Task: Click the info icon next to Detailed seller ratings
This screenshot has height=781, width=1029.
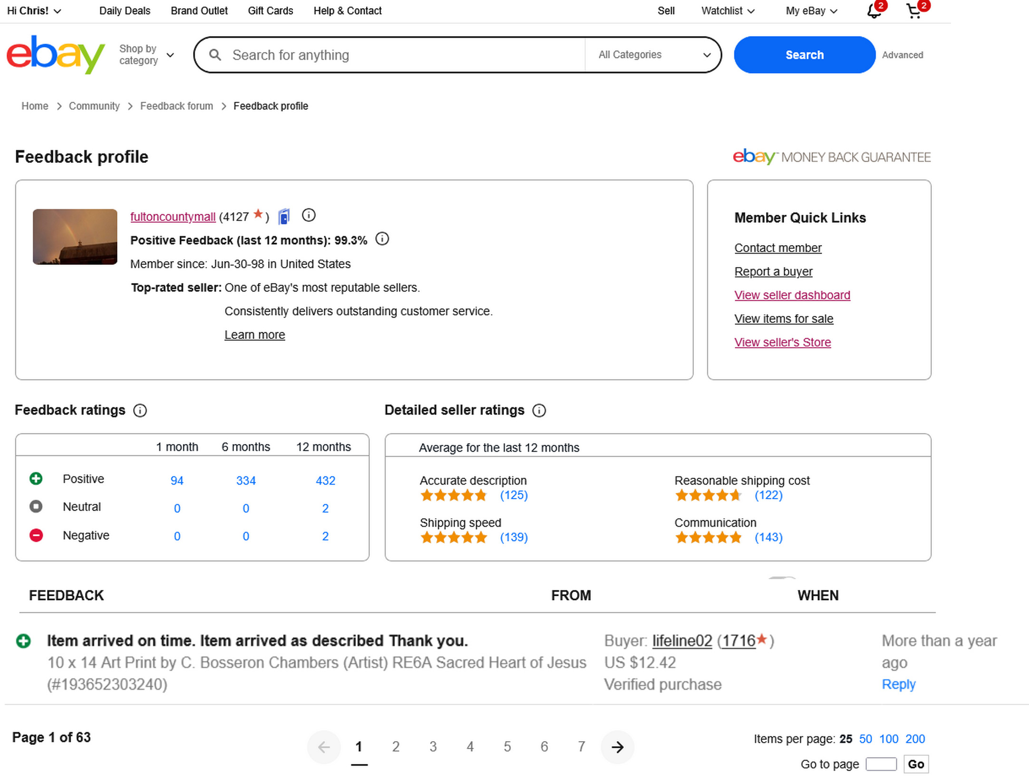Action: [x=539, y=410]
